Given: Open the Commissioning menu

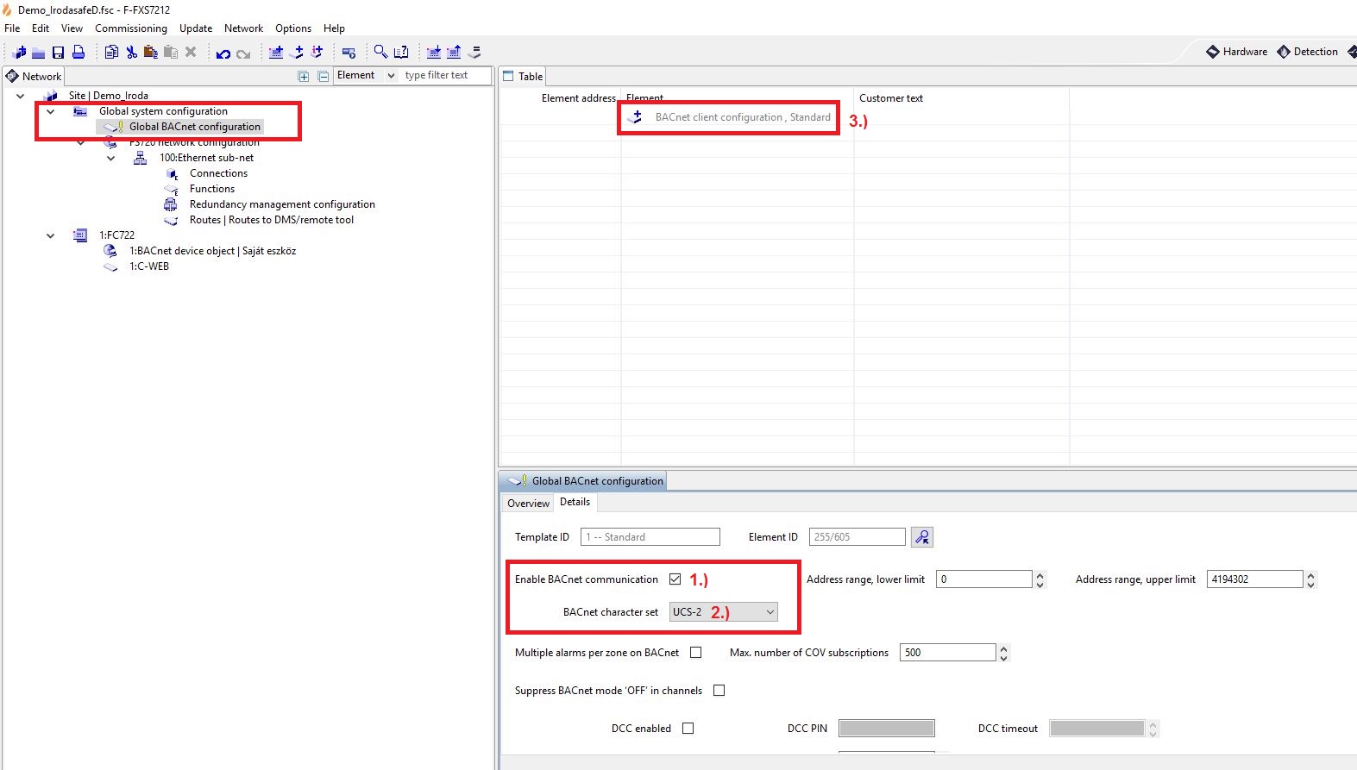Looking at the screenshot, I should coord(130,28).
